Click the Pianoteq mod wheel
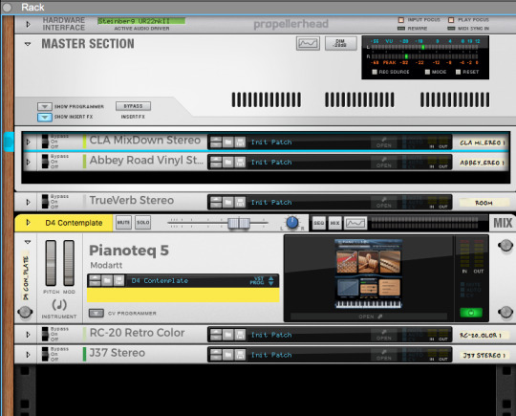The height and width of the screenshot is (416, 516). pyautogui.click(x=69, y=263)
